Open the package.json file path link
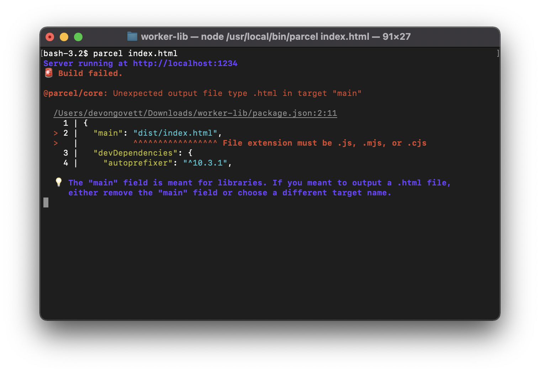 [x=195, y=113]
